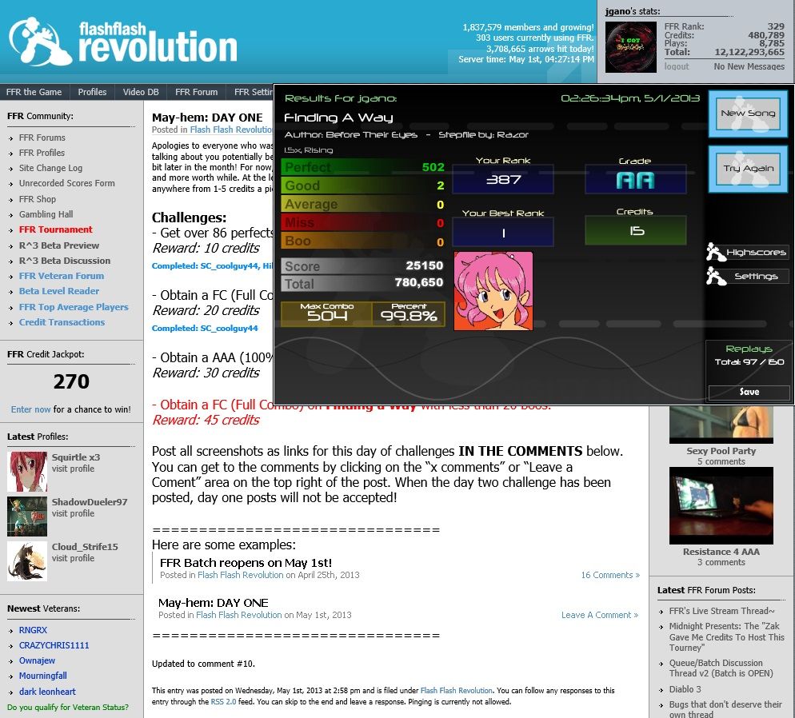Click the Leave A Comment link
The height and width of the screenshot is (718, 795).
click(599, 615)
